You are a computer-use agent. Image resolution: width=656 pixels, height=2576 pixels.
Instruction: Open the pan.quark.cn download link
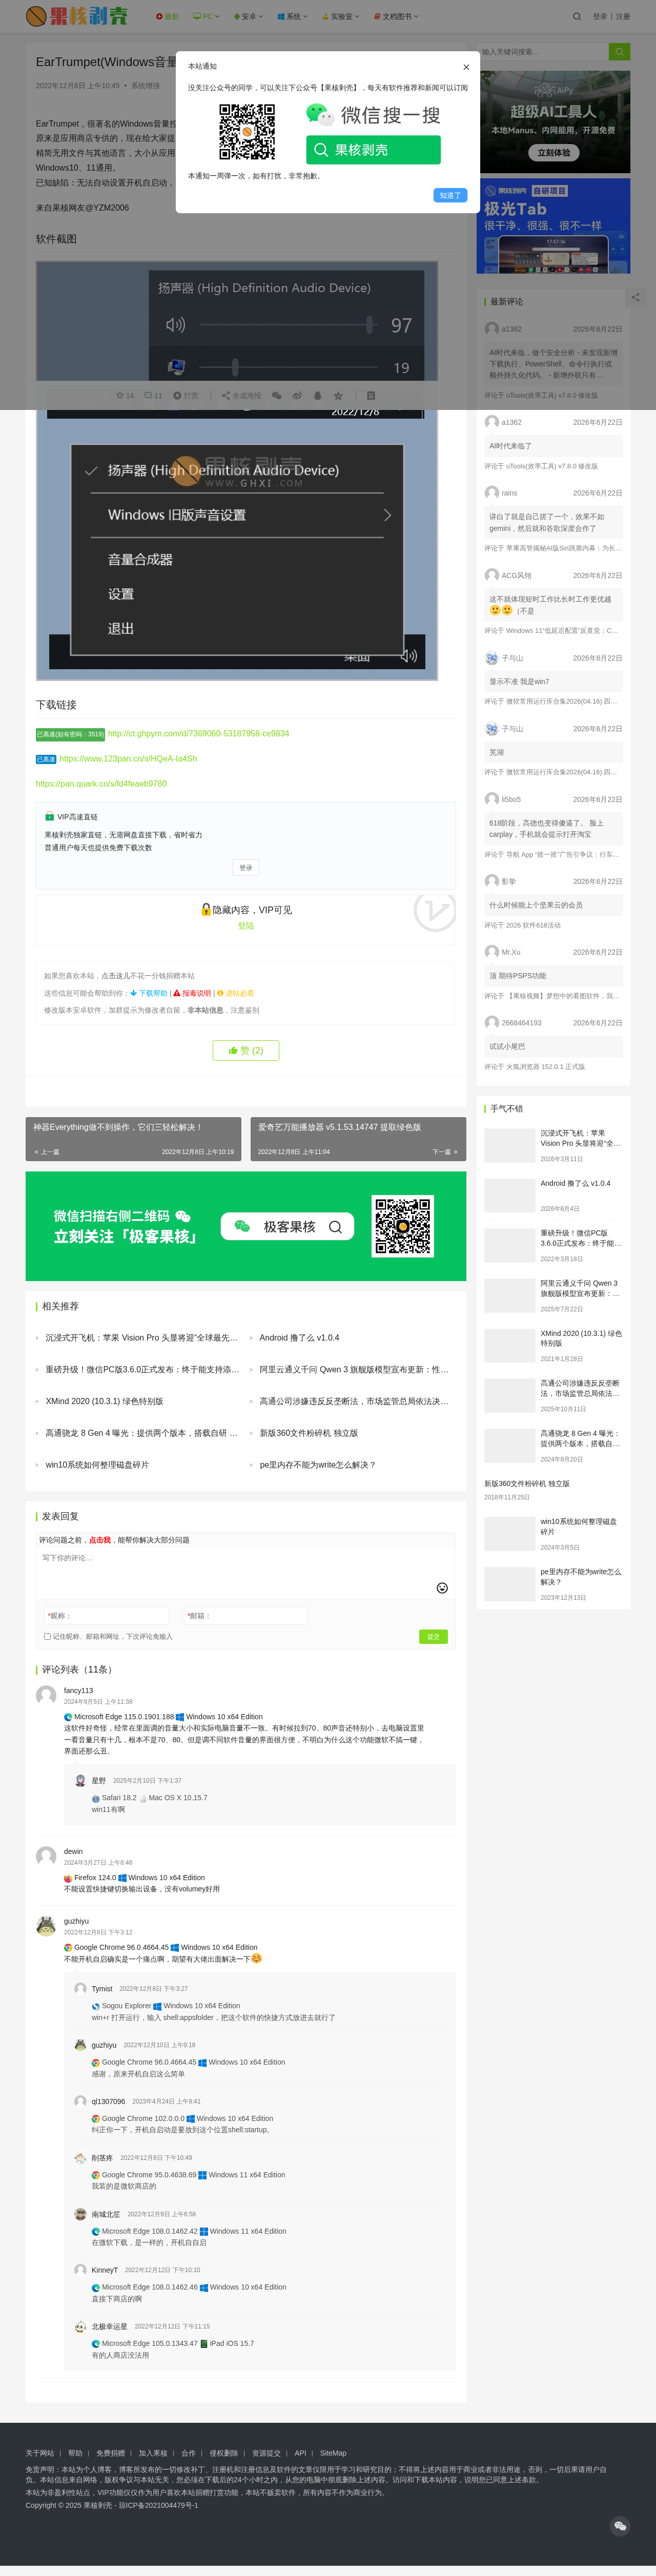coord(101,784)
